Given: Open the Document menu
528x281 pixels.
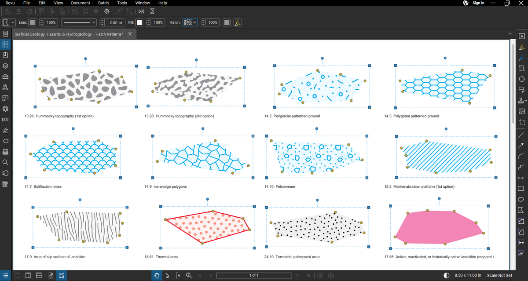Looking at the screenshot, I should pos(81,3).
